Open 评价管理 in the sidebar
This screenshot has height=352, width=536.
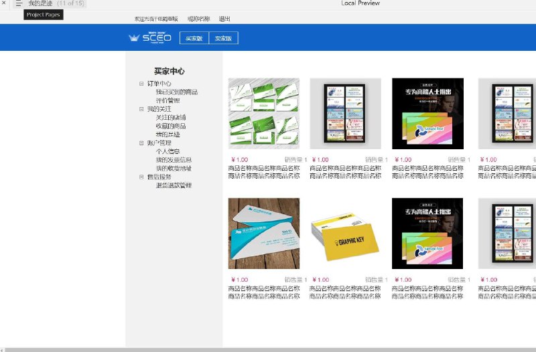click(x=167, y=101)
